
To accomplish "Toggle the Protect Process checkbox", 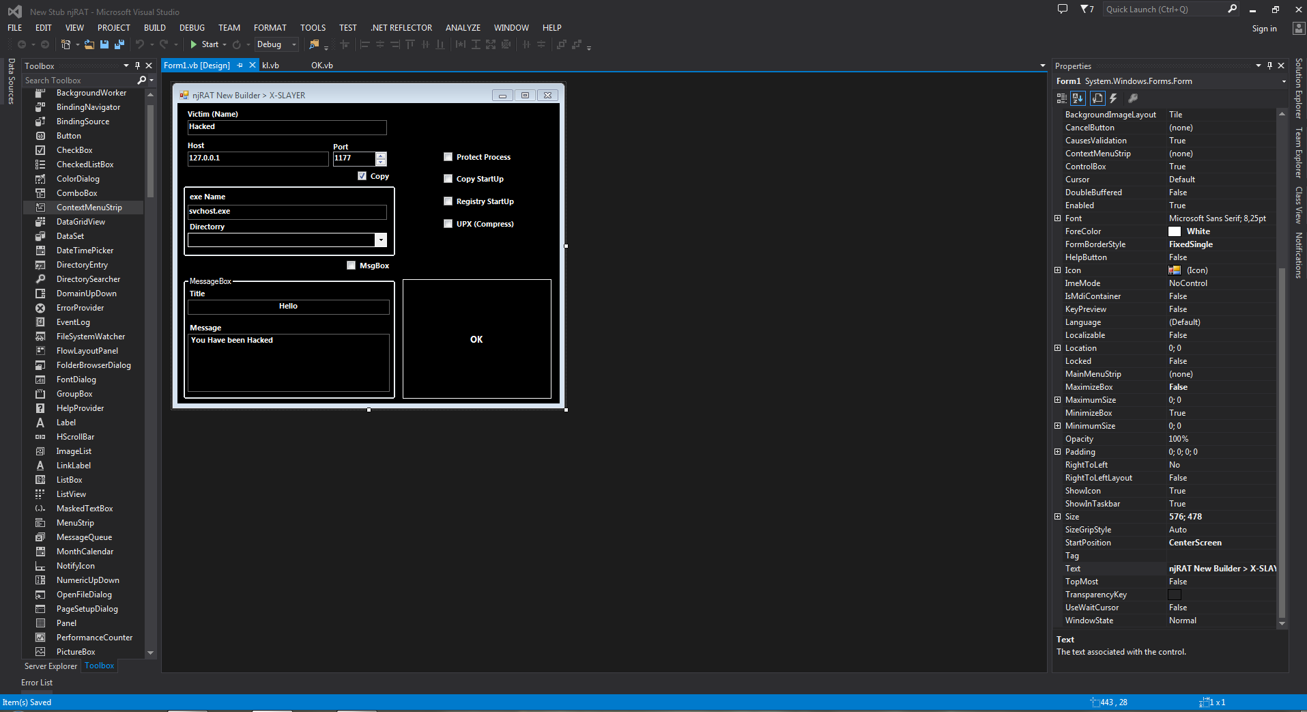I will 448,157.
